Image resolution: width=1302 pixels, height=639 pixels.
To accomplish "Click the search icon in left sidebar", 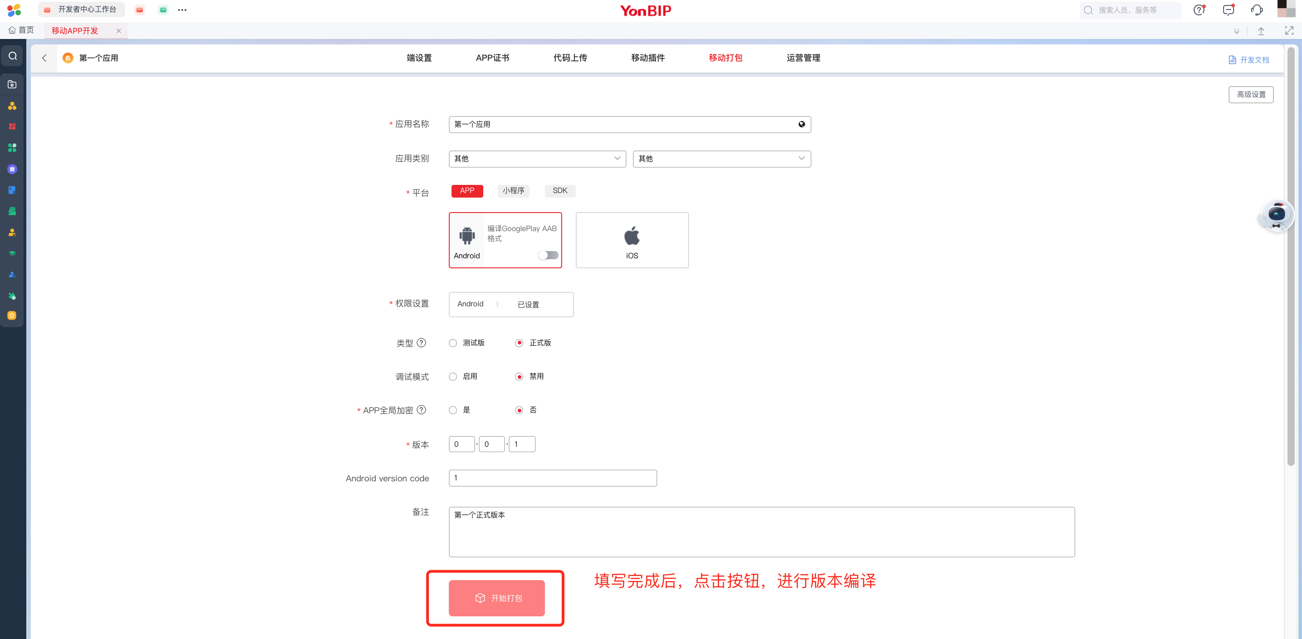I will 13,56.
